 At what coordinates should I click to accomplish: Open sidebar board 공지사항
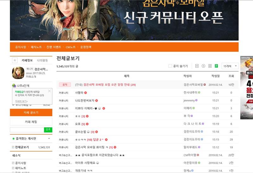(21, 163)
